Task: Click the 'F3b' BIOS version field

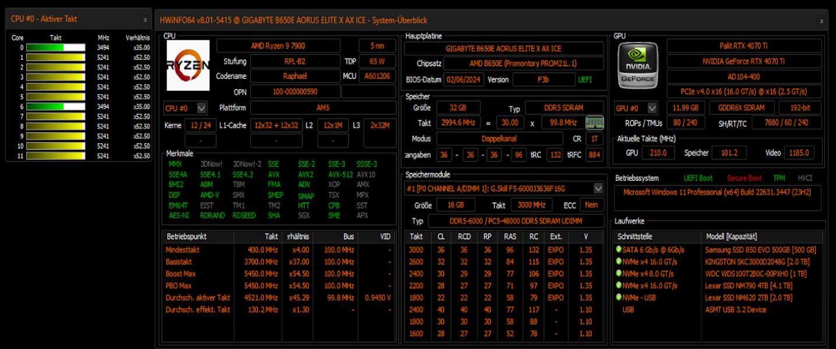Action: click(x=543, y=79)
